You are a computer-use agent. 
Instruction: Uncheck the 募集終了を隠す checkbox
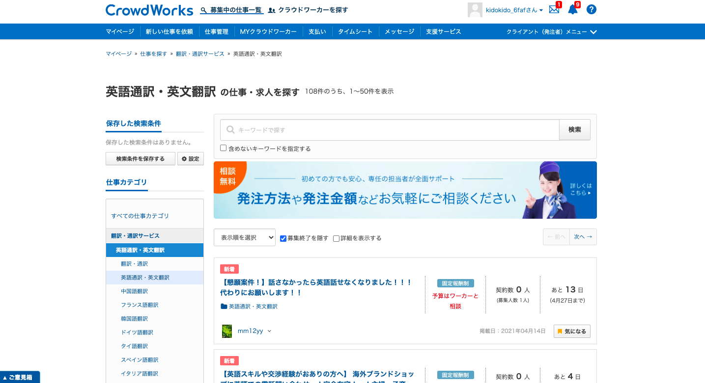coord(283,238)
